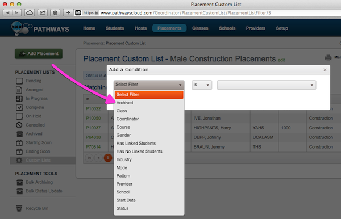Choose Mode from the filter list

pyautogui.click(x=149, y=168)
